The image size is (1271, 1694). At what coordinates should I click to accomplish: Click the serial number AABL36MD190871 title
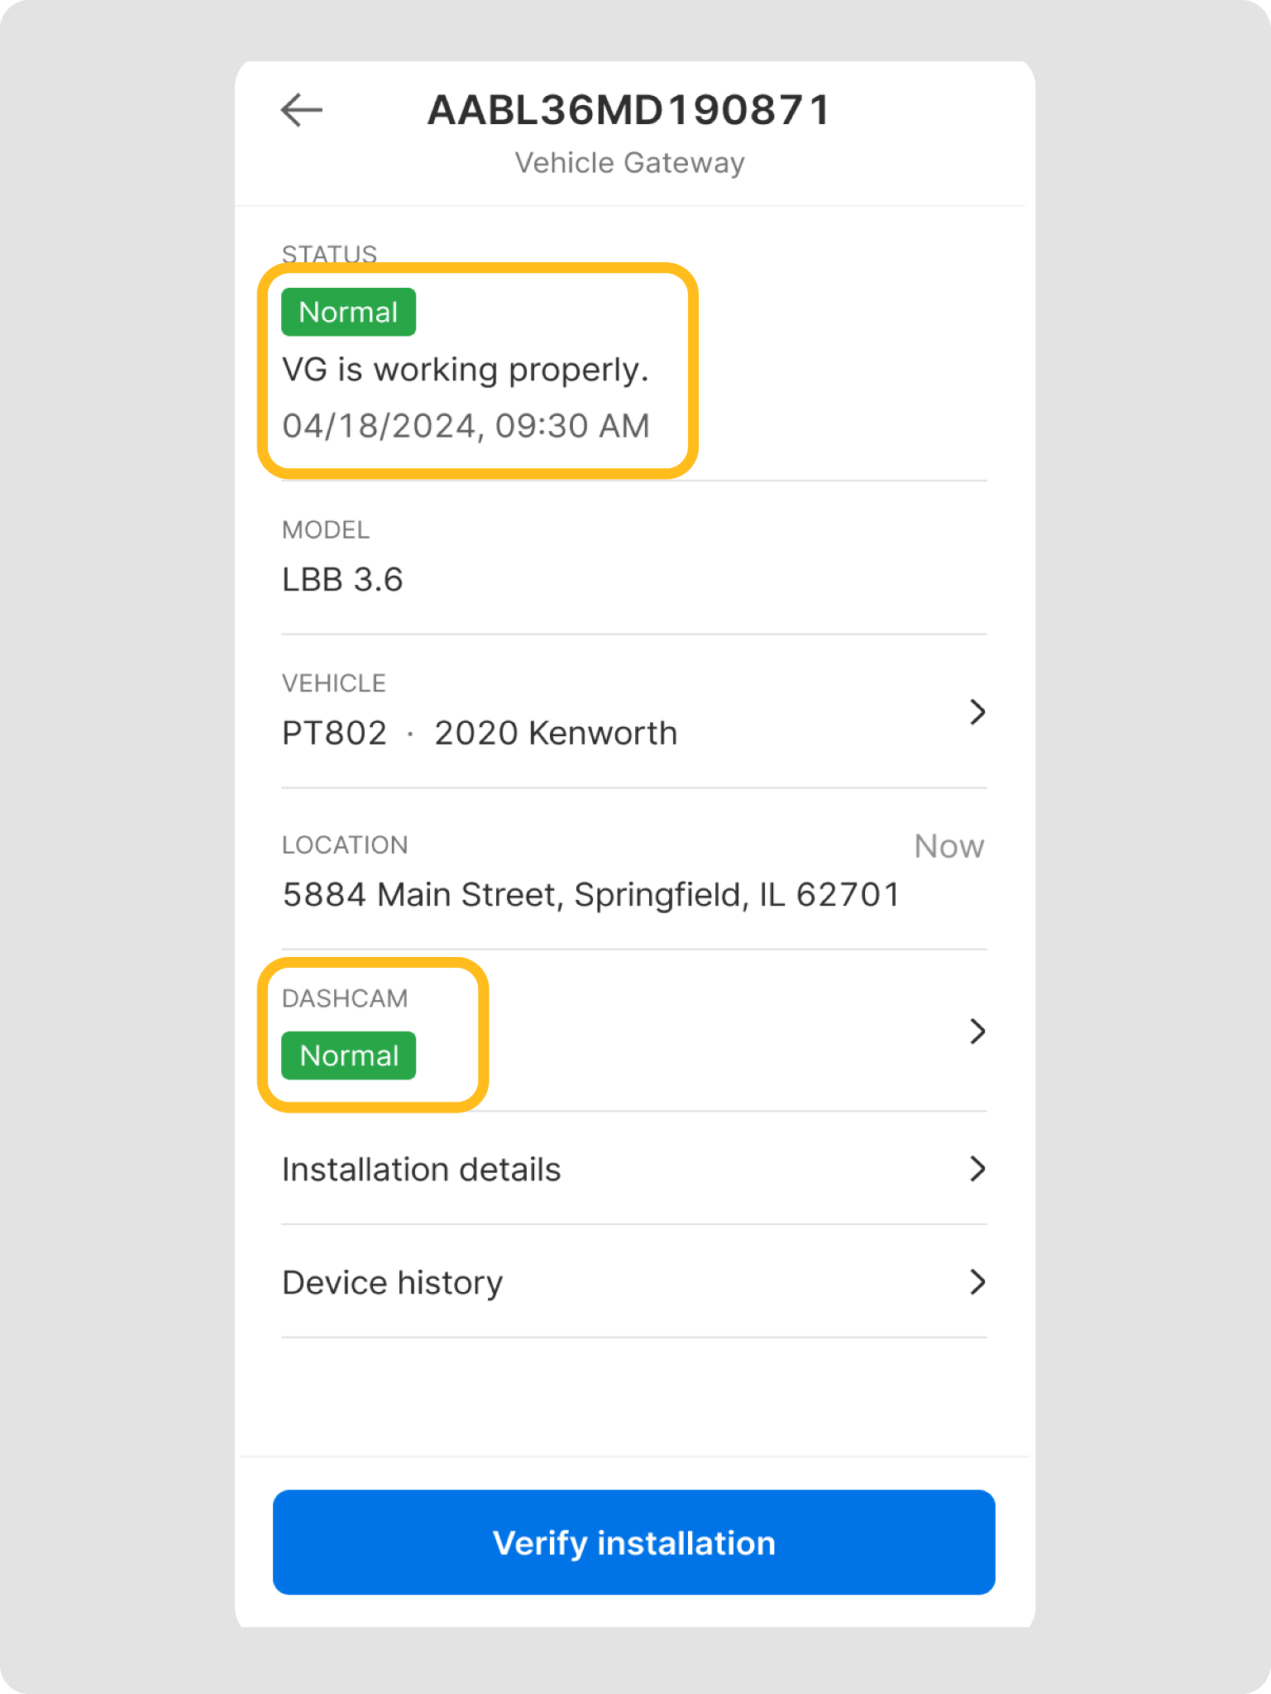coord(629,110)
